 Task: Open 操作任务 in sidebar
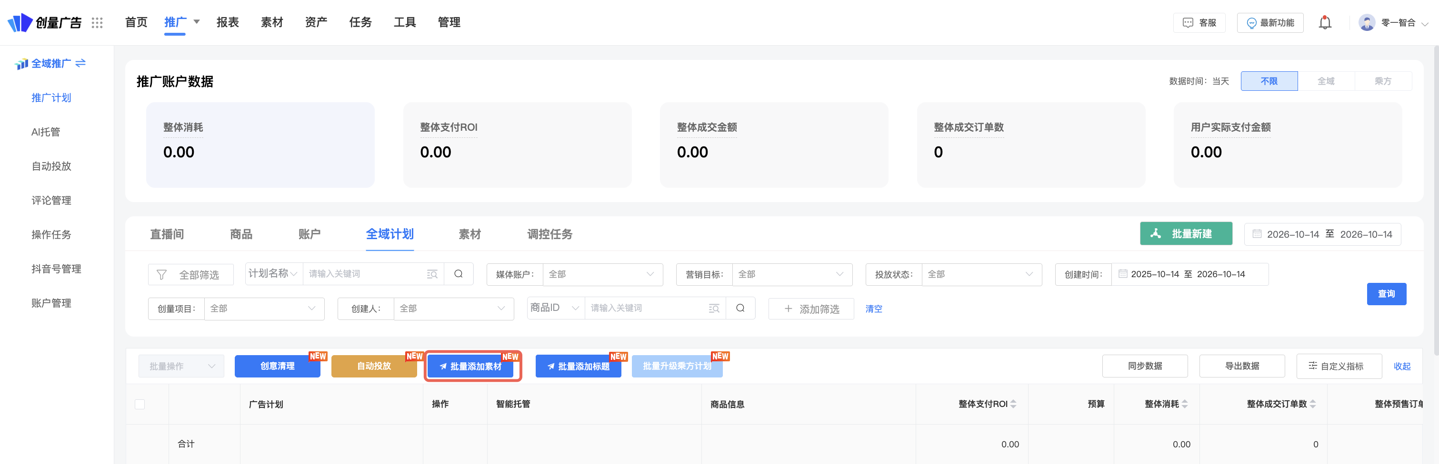[x=51, y=234]
